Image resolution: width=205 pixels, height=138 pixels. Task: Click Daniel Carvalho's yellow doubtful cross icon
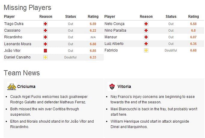click(x=45, y=57)
